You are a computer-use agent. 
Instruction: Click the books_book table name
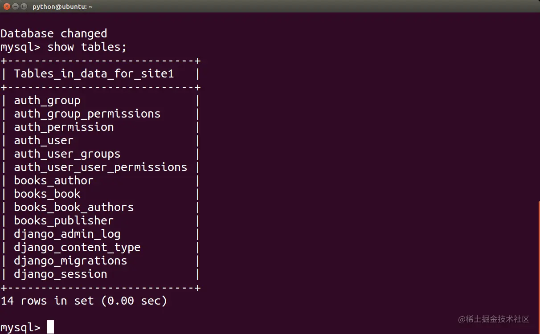[47, 194]
